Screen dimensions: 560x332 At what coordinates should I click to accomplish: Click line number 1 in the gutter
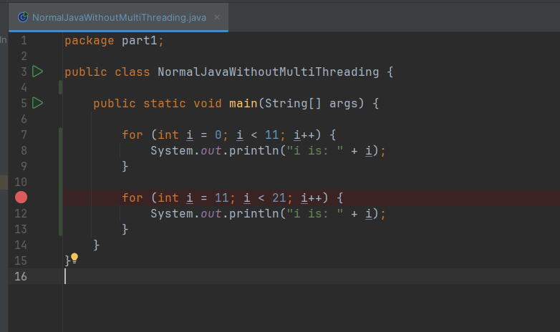(24, 40)
